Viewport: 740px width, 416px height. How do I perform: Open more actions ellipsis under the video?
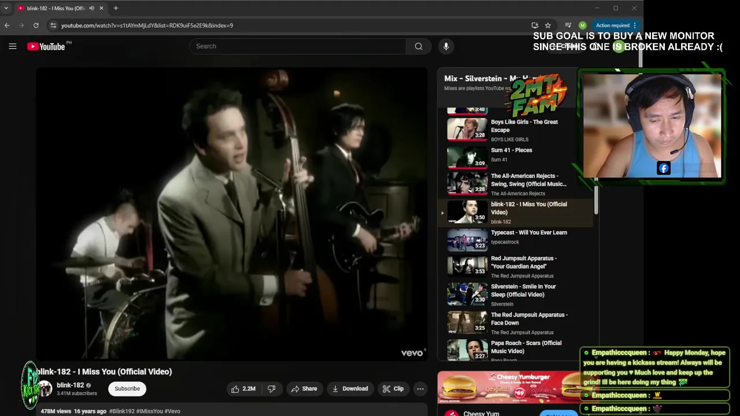click(x=420, y=389)
